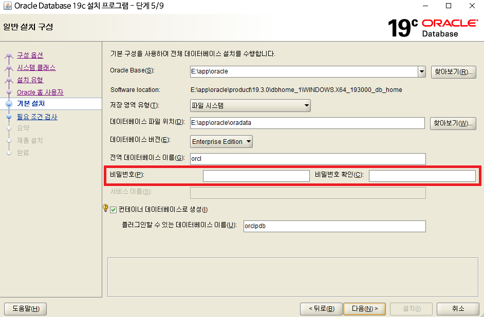Select the current 기본 설치 step
The image size is (484, 317).
pyautogui.click(x=31, y=104)
